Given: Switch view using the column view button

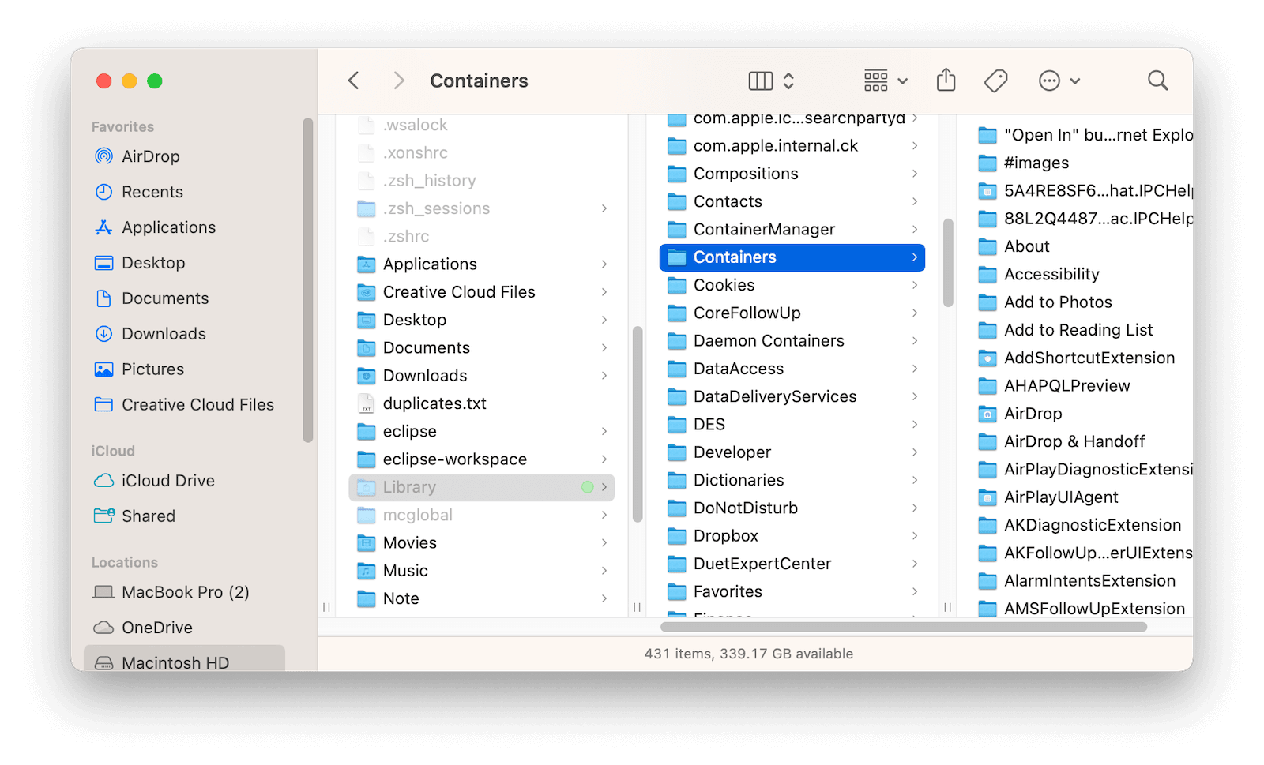Looking at the screenshot, I should point(761,81).
